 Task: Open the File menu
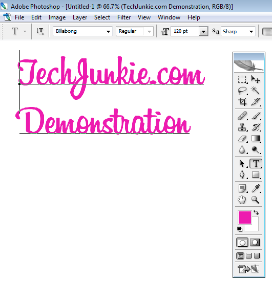coord(19,17)
